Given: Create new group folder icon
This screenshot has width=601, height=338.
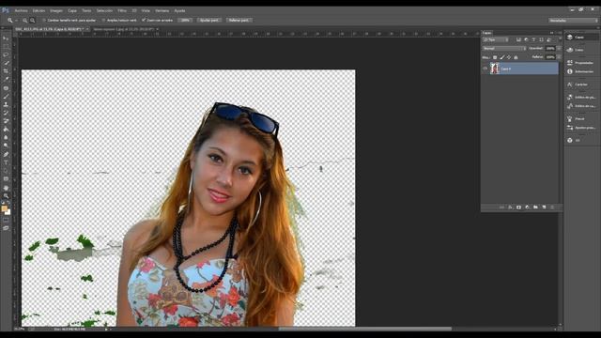Looking at the screenshot, I should coord(535,207).
